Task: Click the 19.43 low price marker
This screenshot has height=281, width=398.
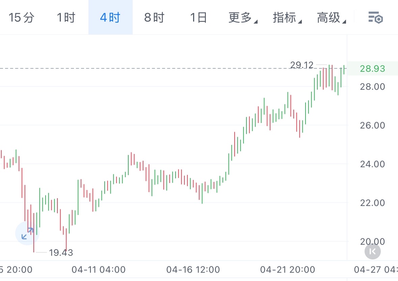Action: point(61,252)
